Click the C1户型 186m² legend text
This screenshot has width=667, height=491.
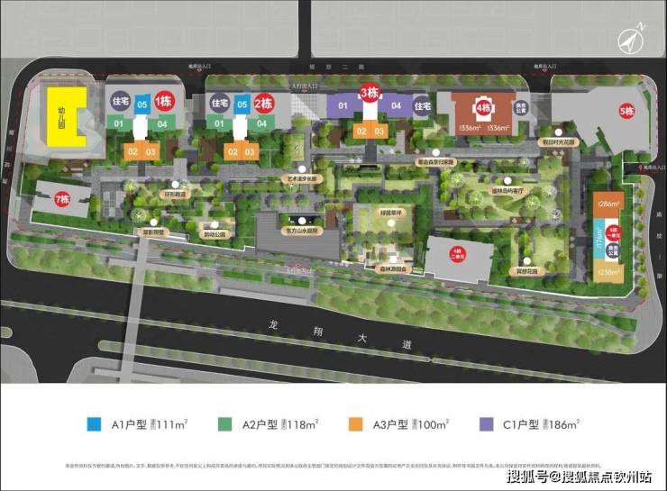pyautogui.click(x=541, y=424)
